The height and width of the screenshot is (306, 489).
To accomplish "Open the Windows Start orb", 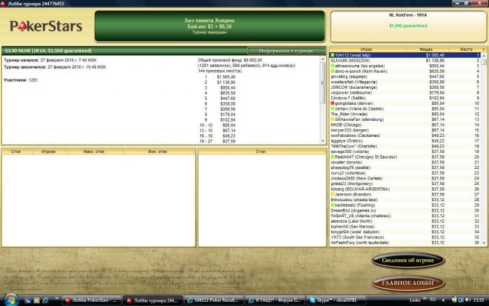I will tap(11, 300).
